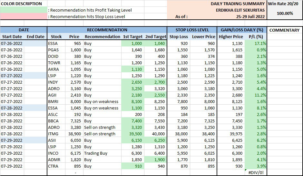Click the pink Stop Loss legend swatch
The width and height of the screenshot is (303, 176).
(24, 16)
